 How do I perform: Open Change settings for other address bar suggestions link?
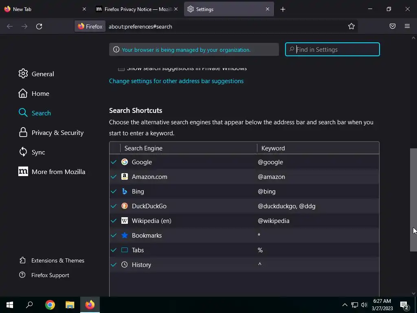click(x=176, y=81)
